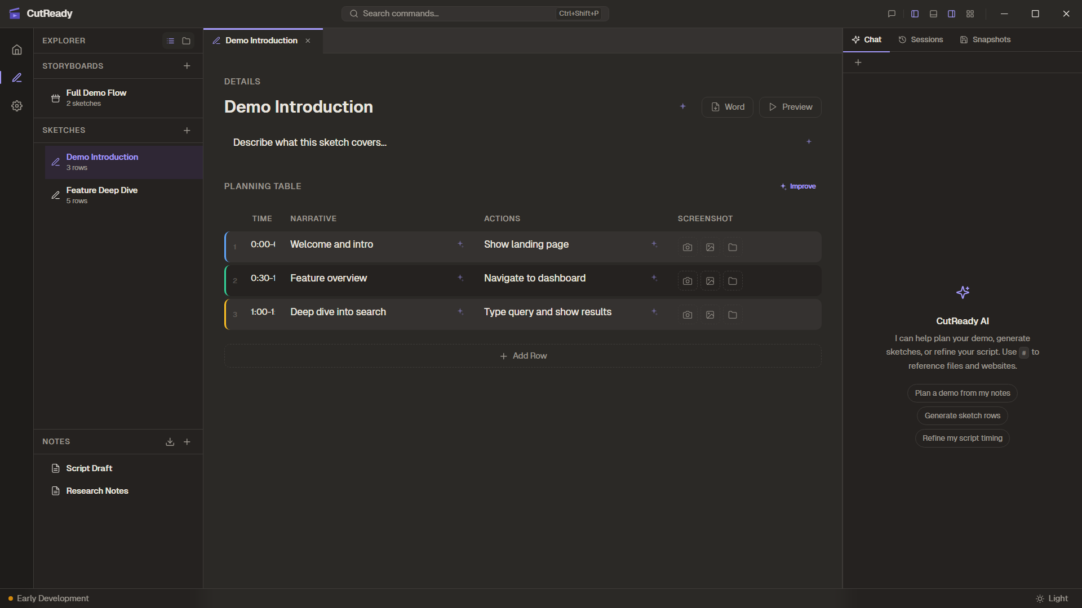1082x608 pixels.
Task: Switch Explorer to folder view
Action: click(x=187, y=41)
